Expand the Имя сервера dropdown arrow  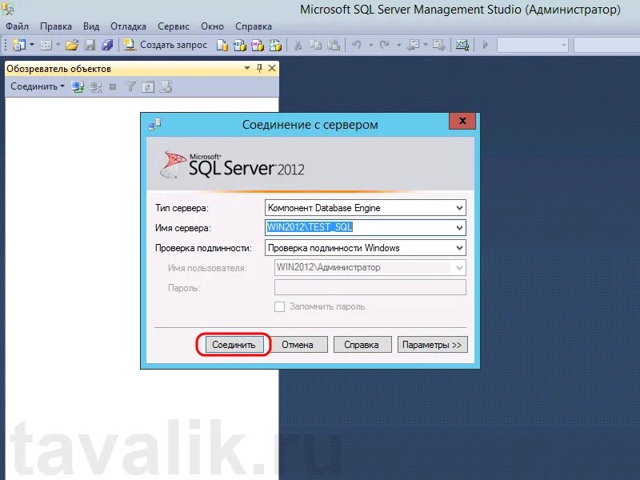[x=459, y=227]
